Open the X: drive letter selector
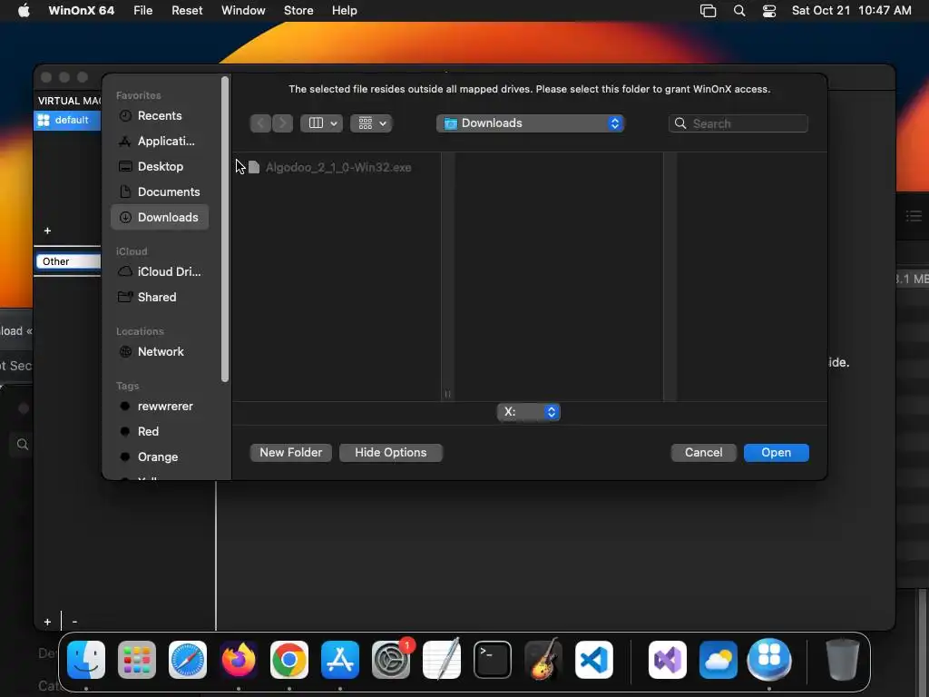Image resolution: width=929 pixels, height=697 pixels. [x=529, y=412]
